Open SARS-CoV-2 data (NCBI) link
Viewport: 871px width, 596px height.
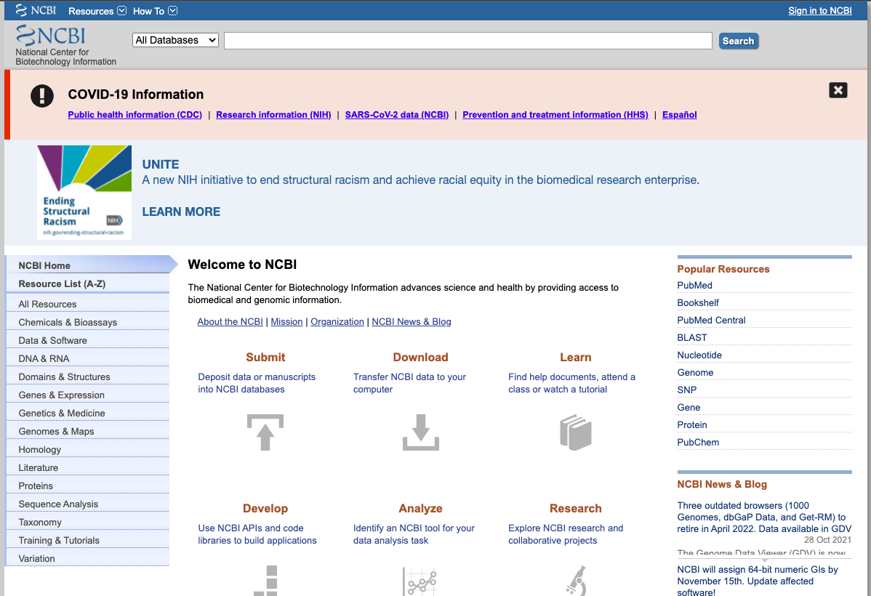click(x=397, y=114)
